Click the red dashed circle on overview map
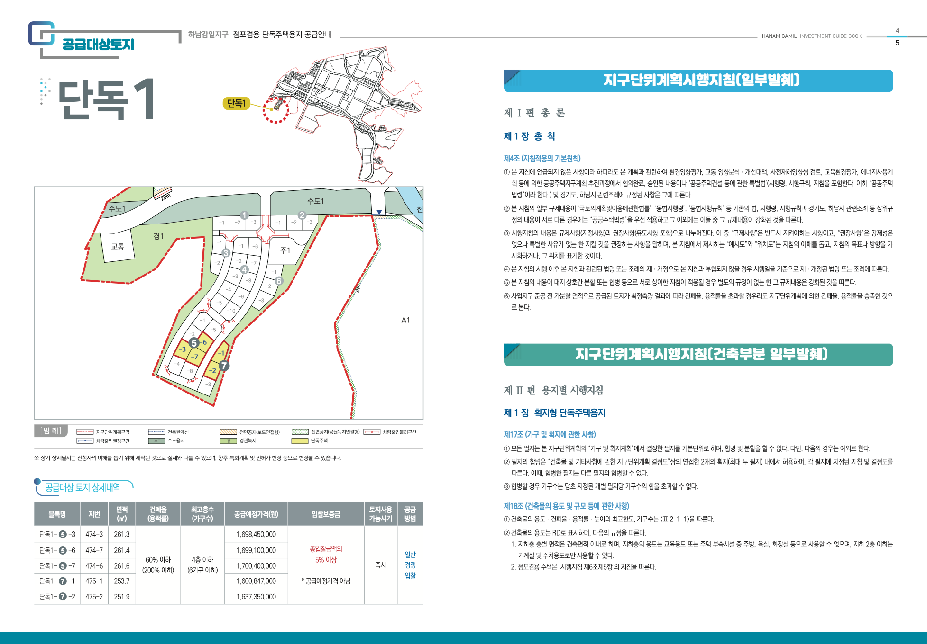 tap(276, 110)
